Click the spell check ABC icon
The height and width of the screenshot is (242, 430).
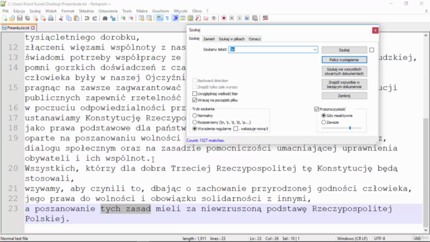click(265, 18)
